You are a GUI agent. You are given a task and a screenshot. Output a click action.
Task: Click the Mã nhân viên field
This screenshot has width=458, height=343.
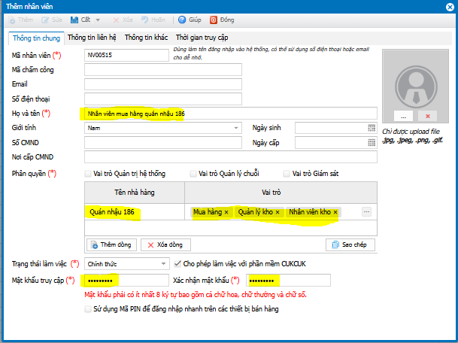point(126,55)
